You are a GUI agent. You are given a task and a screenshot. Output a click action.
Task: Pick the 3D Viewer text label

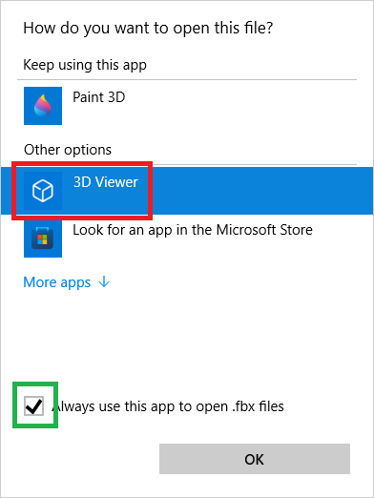tap(106, 182)
